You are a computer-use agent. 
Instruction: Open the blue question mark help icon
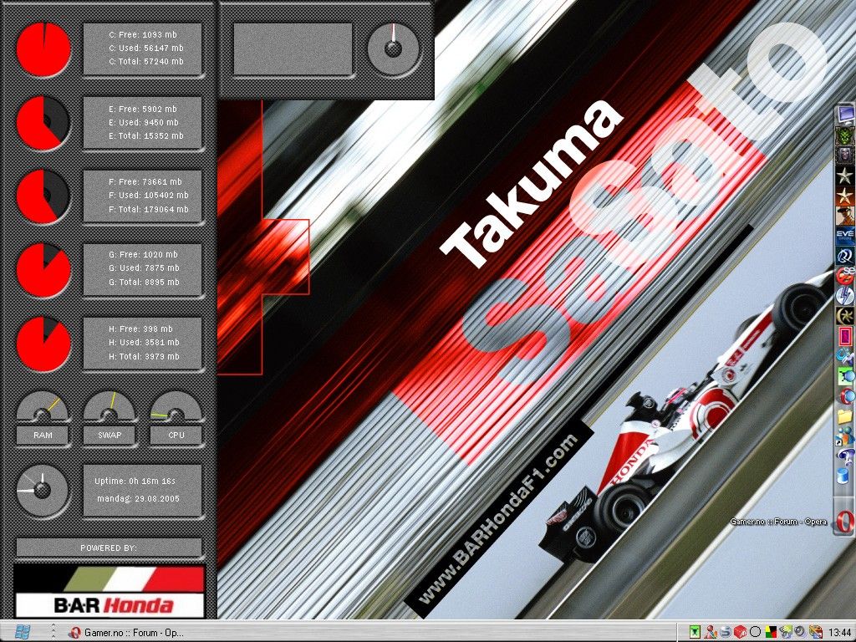(x=846, y=456)
